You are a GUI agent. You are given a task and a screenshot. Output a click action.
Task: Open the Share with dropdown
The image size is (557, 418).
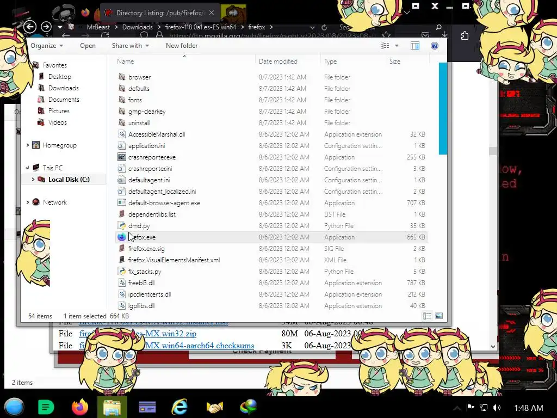131,46
